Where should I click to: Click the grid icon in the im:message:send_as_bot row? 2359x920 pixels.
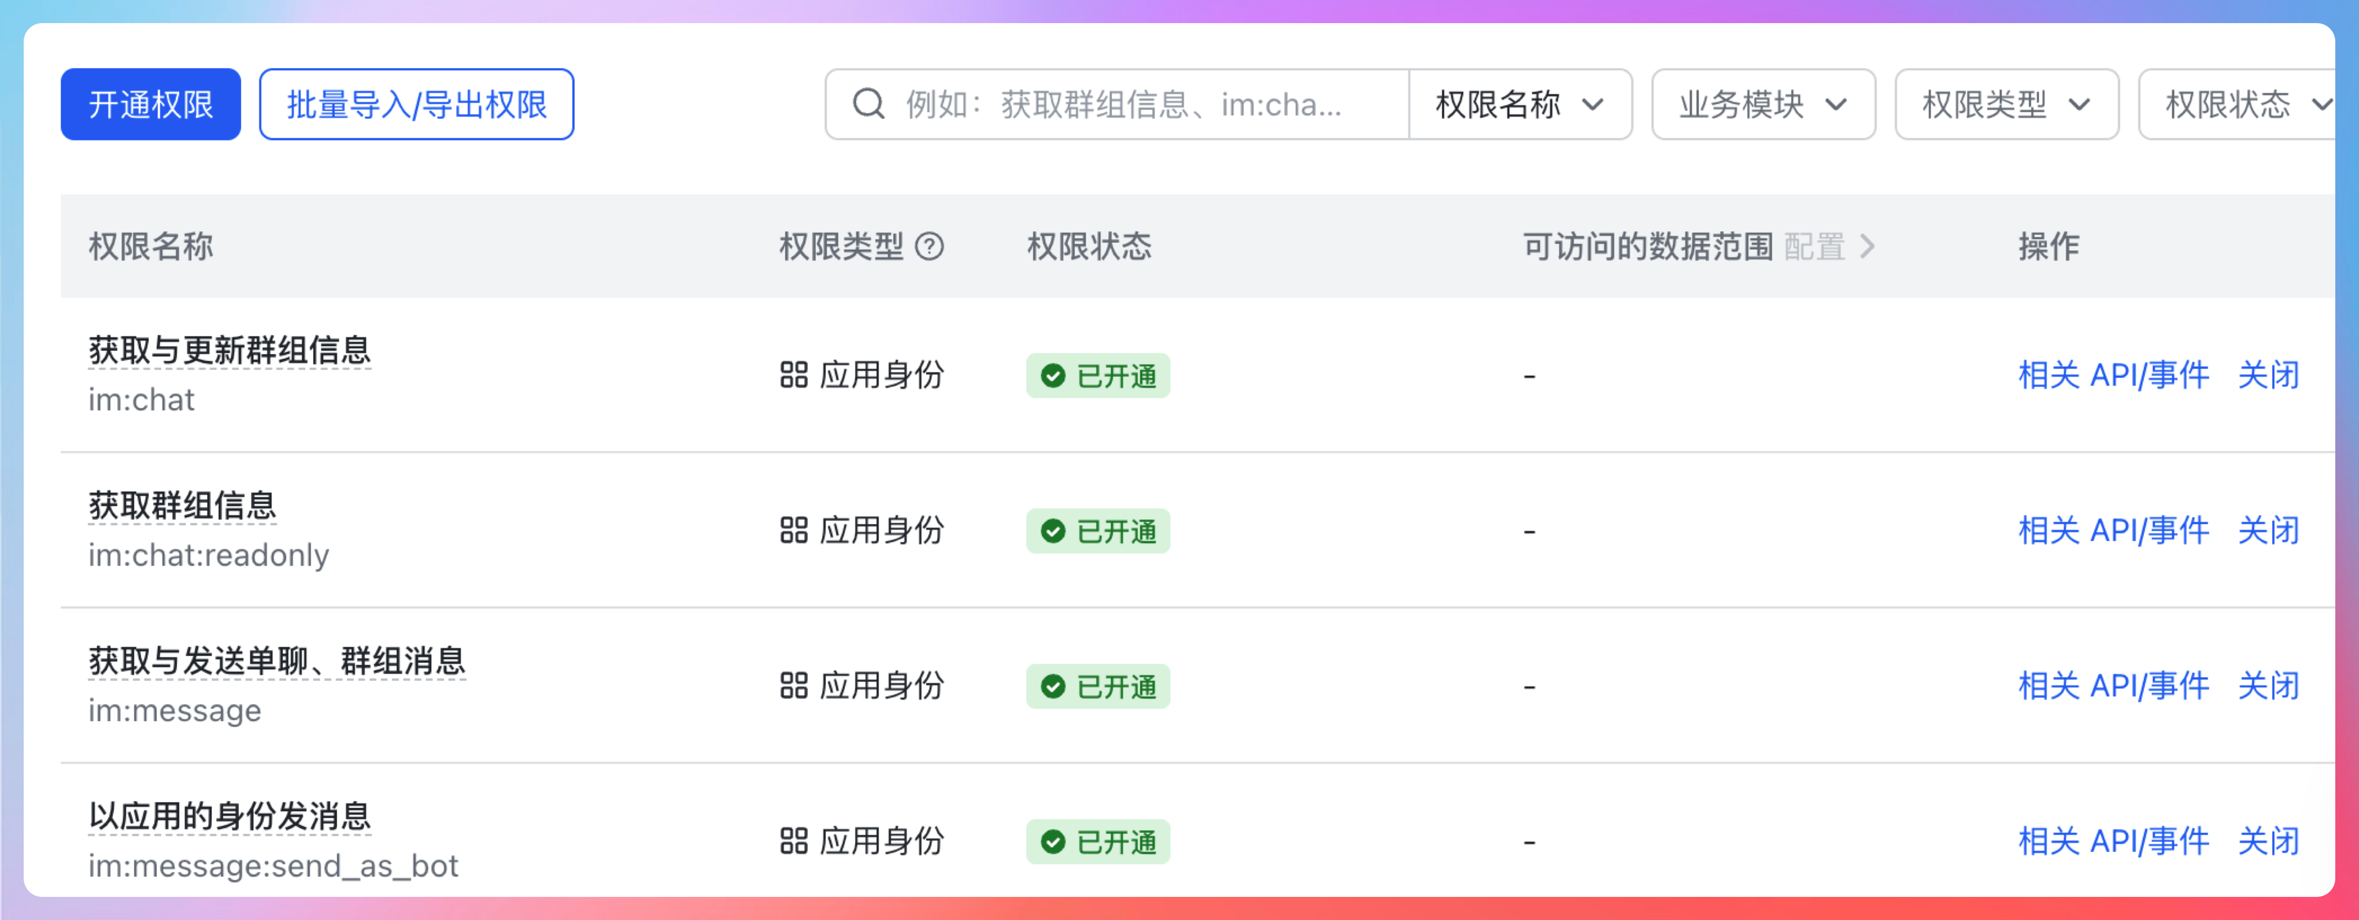[793, 841]
